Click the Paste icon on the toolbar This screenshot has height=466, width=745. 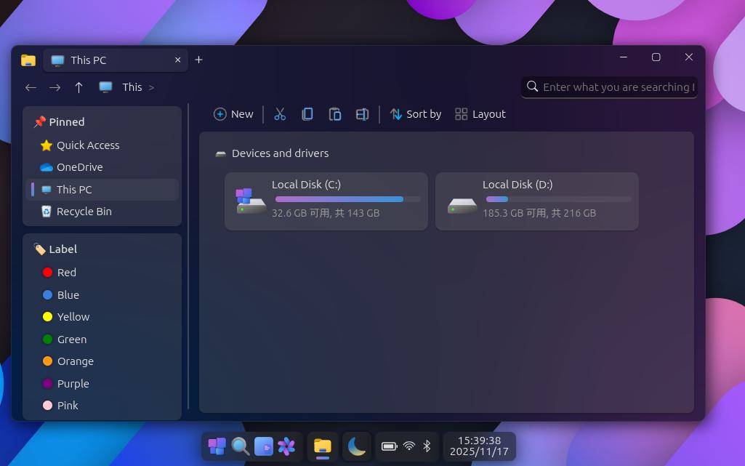click(335, 113)
